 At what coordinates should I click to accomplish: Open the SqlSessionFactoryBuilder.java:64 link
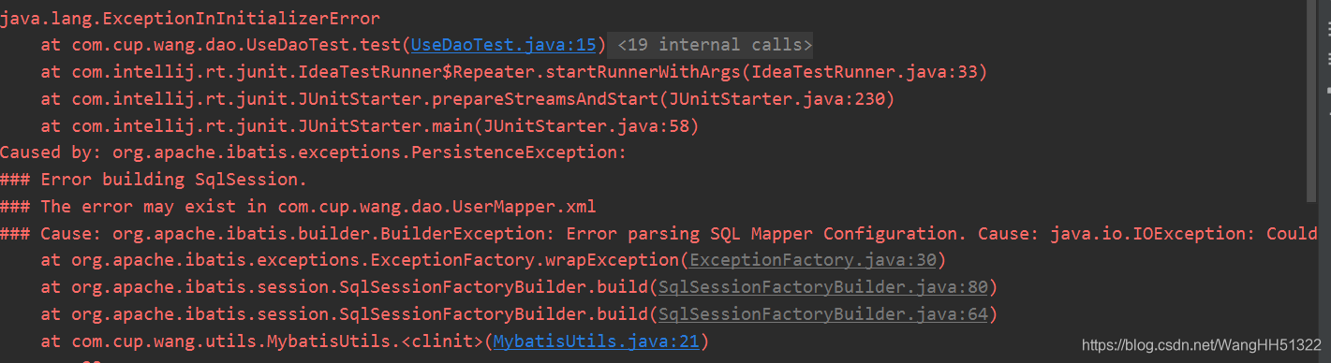click(x=824, y=314)
